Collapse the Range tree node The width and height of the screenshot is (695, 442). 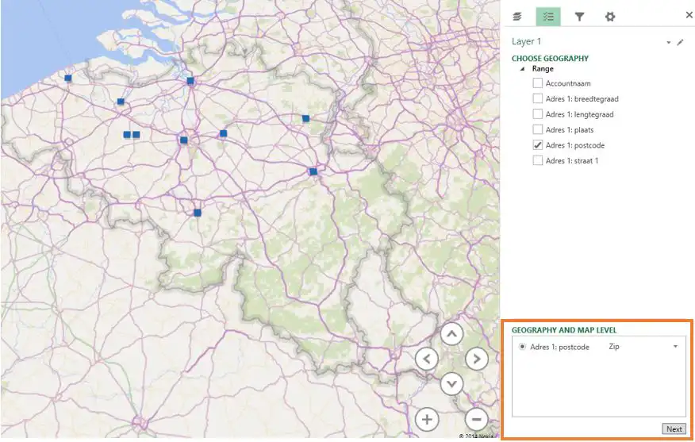coord(522,69)
